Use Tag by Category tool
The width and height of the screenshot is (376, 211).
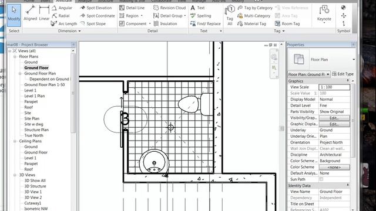coord(255,8)
